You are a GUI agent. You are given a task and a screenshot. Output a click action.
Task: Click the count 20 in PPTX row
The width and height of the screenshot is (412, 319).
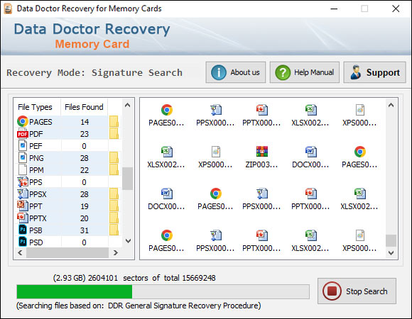pyautogui.click(x=85, y=218)
